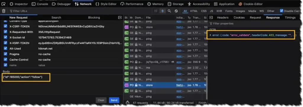This screenshot has height=107, width=303.
Task: Toggle the X-Socket-Id header checkbox
Action: [5, 38]
